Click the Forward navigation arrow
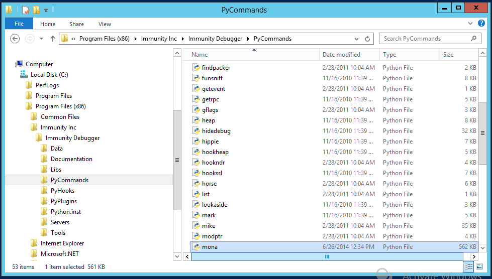Viewport: 492px width, 279px height. pyautogui.click(x=30, y=39)
